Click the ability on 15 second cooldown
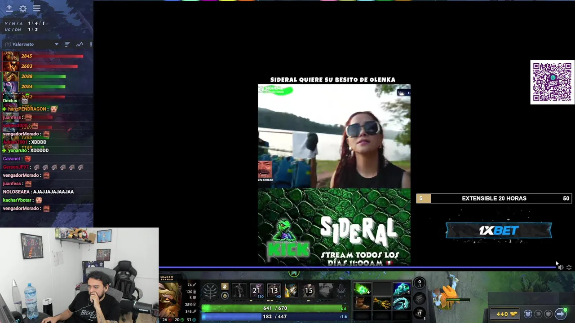 (309, 290)
